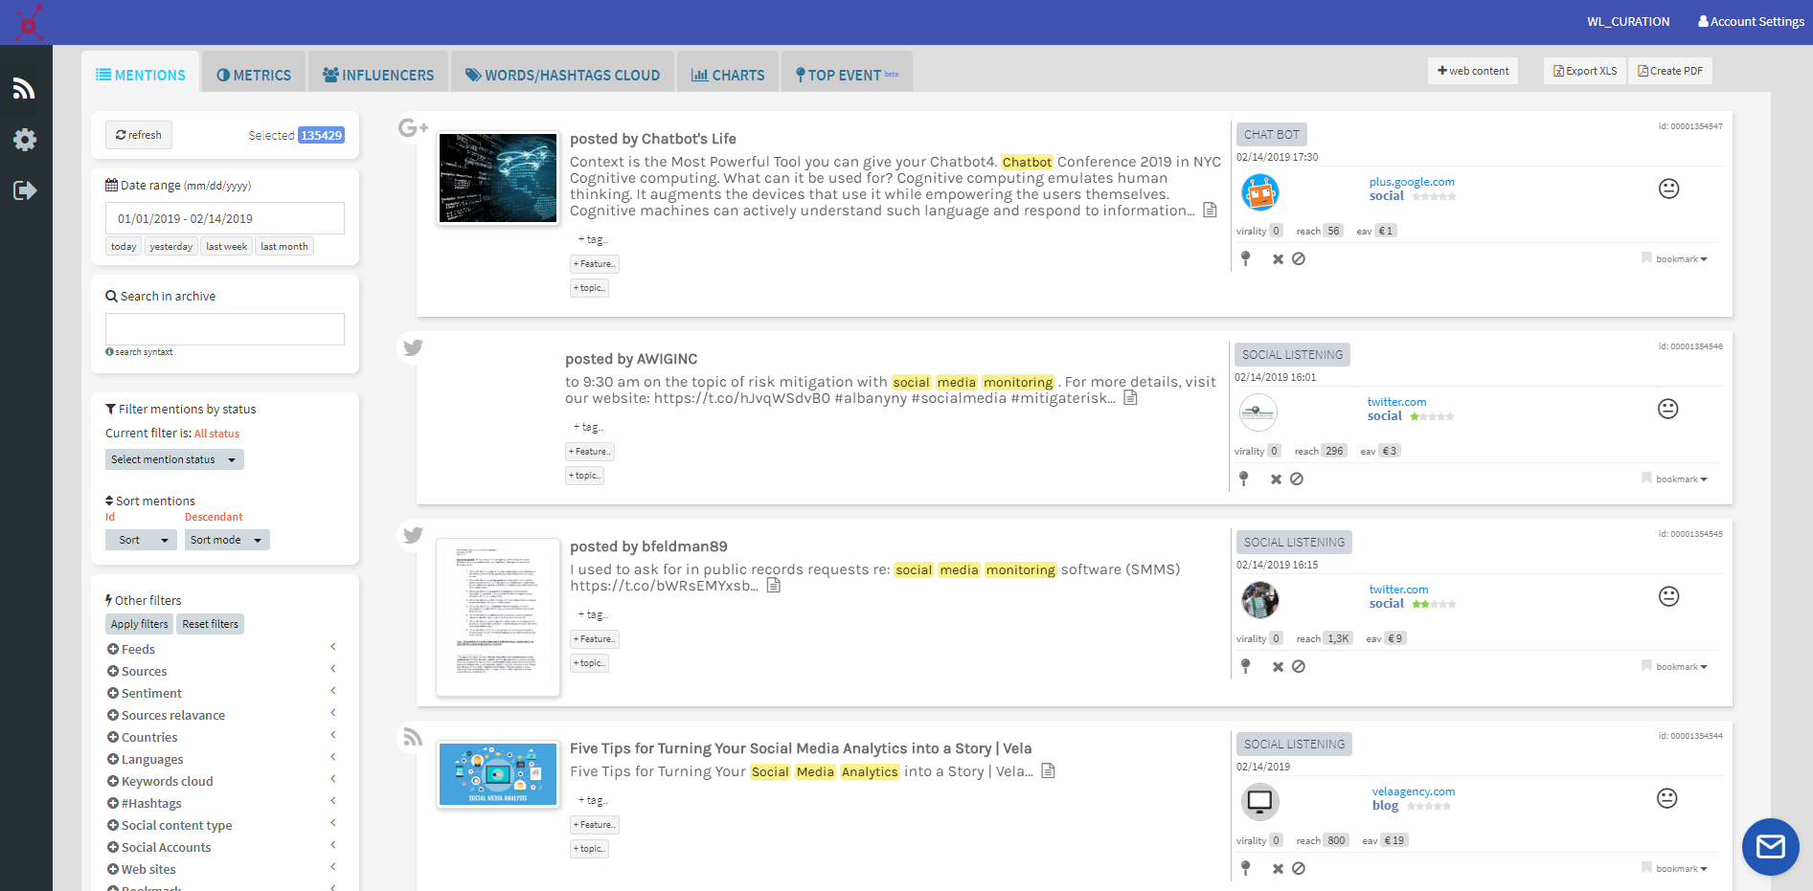This screenshot has width=1813, height=891.
Task: Click the app logo in top-left corner
Action: [29, 22]
